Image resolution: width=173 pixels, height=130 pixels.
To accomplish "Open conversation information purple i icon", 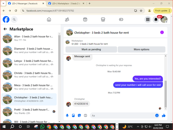I will click(162, 32).
